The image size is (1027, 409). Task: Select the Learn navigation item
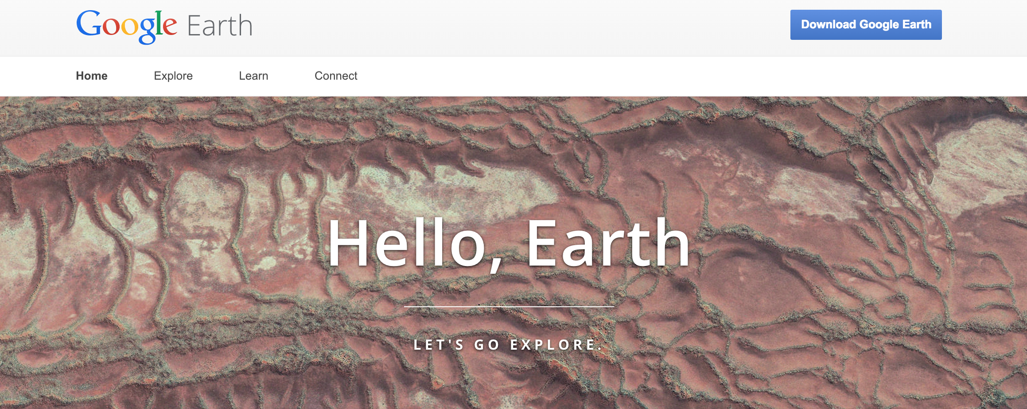(253, 76)
